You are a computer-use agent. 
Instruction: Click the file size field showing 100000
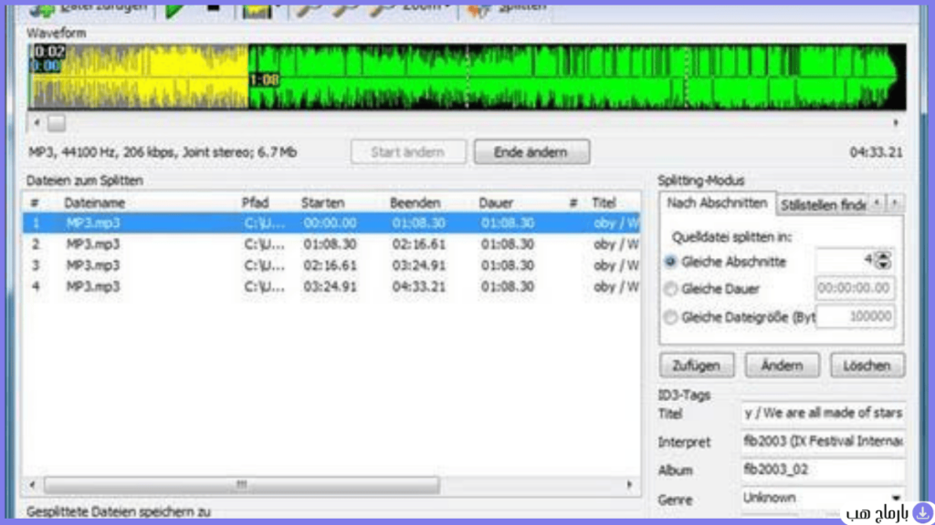click(855, 316)
